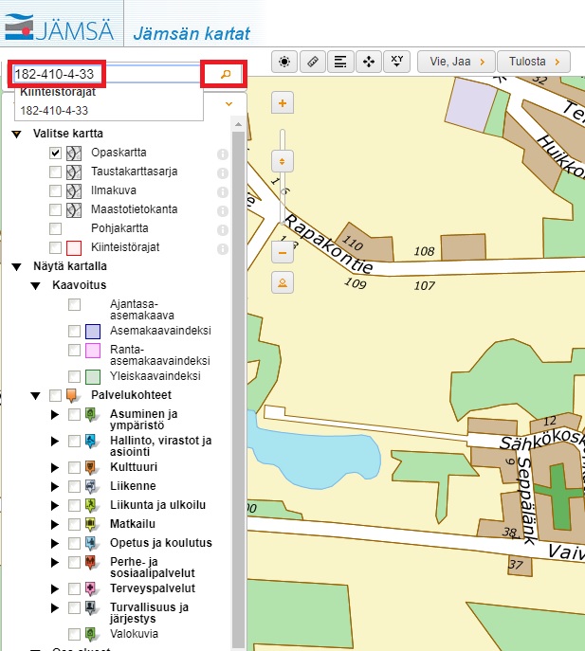Click the Perhe- ja sosiaalipalvelut label
This screenshot has width=585, height=651.
click(x=152, y=568)
